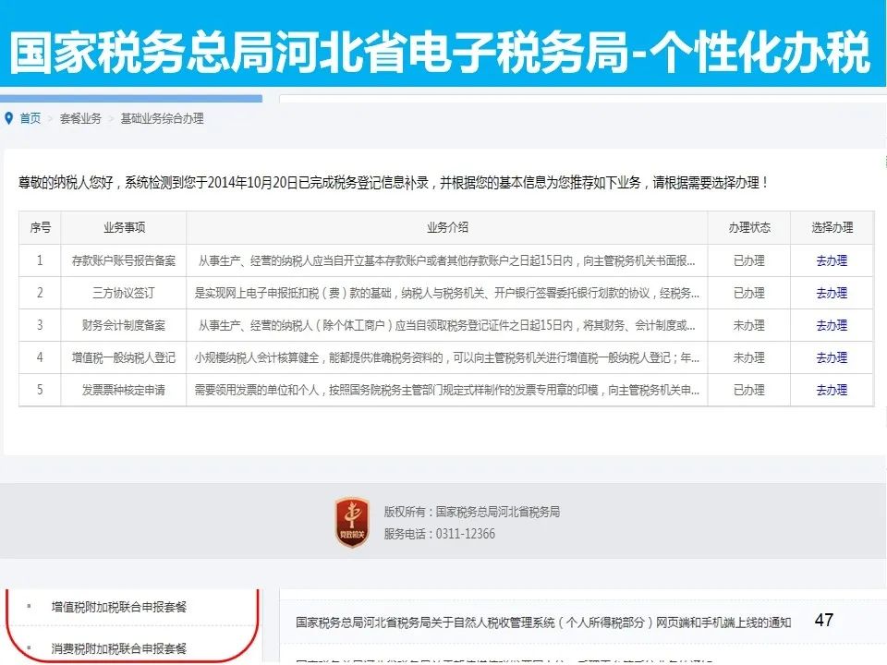This screenshot has height=665, width=887.
Task: Click the location pin icon beside 首页
Action: [x=8, y=118]
